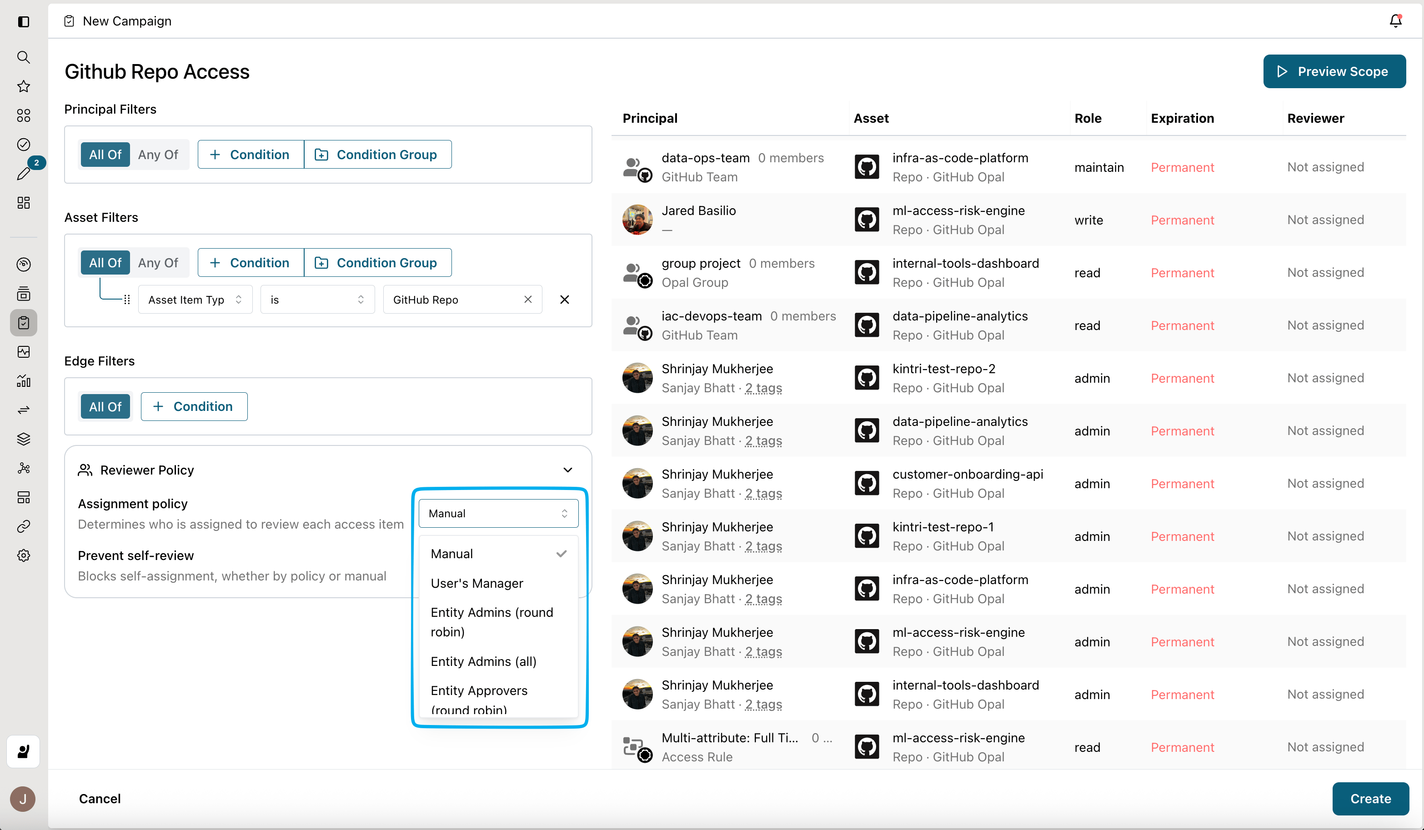
Task: Open the bar chart analytics icon
Action: tap(23, 381)
